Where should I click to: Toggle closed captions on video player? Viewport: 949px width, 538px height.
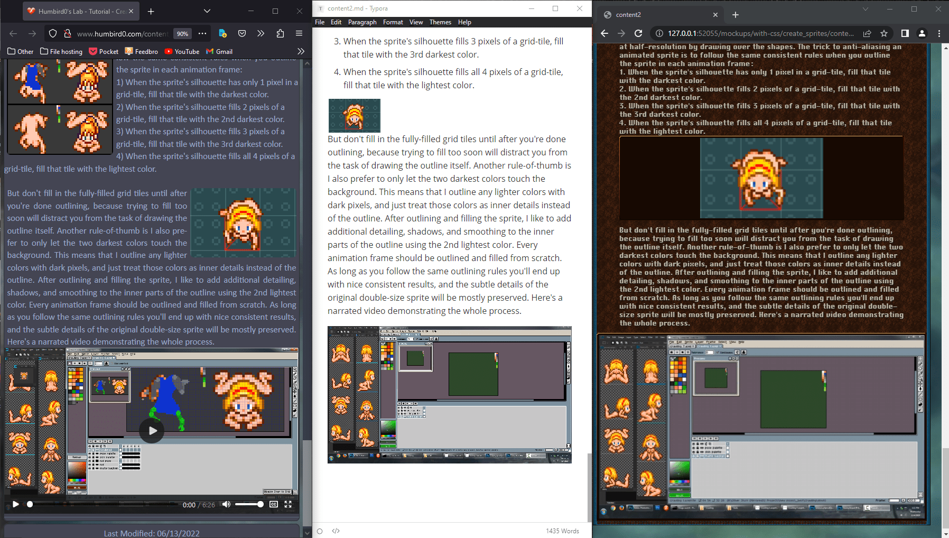(x=274, y=504)
